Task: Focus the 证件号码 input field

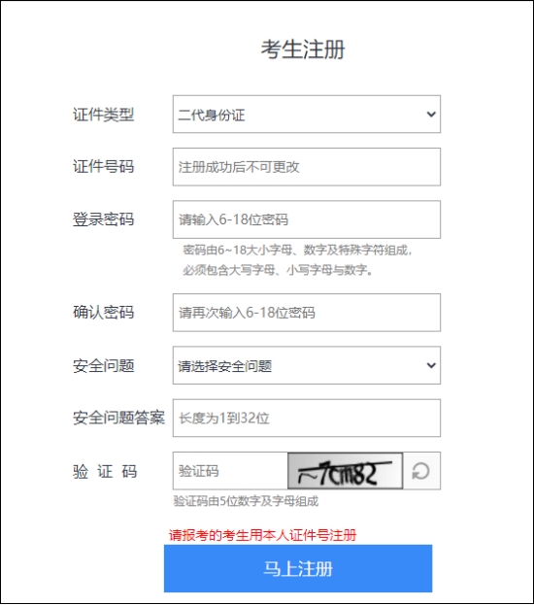Action: coord(307,167)
